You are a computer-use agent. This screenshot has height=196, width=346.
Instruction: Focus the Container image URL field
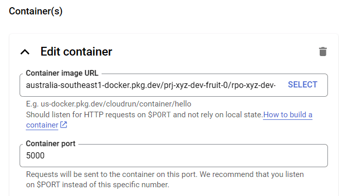point(174,85)
